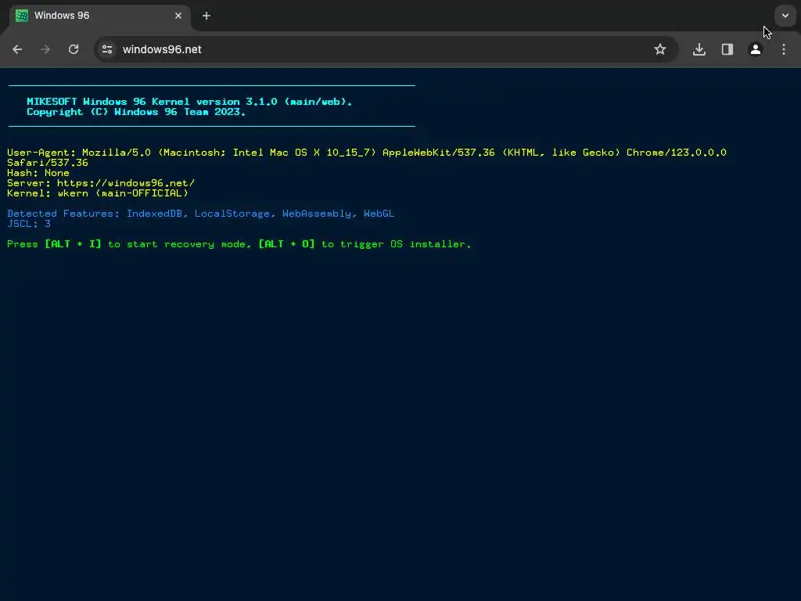This screenshot has height=601, width=801.
Task: Expand the tab search dropdown arrow
Action: [785, 16]
